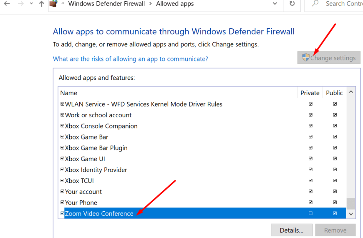Select the Zoom Video Conference row

205,213
